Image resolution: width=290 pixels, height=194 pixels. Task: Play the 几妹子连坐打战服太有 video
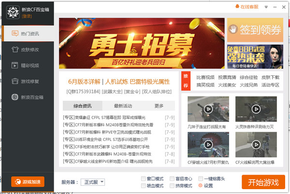(x=208, y=109)
